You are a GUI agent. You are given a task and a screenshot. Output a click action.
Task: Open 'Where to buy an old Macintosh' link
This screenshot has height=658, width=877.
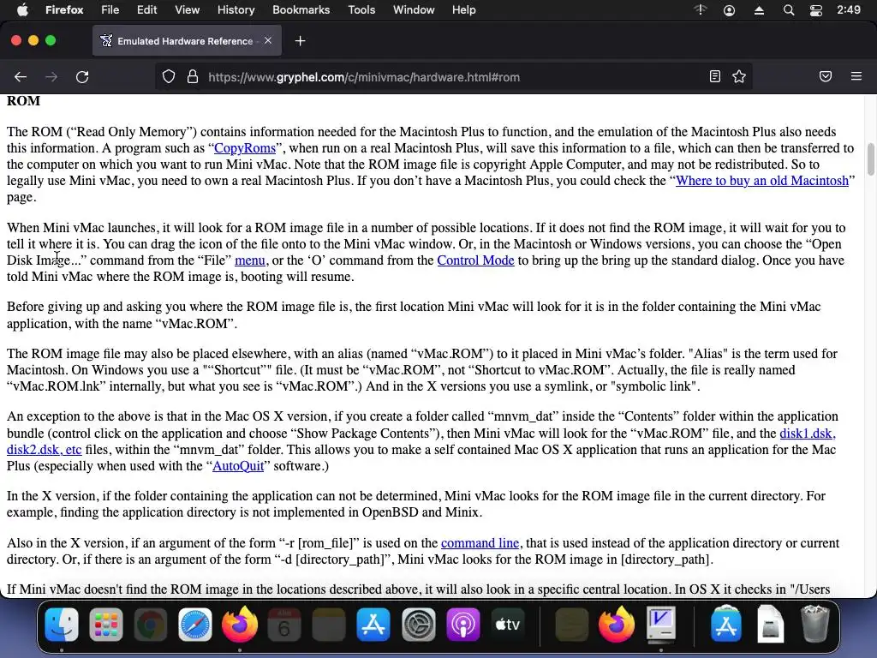[761, 181]
